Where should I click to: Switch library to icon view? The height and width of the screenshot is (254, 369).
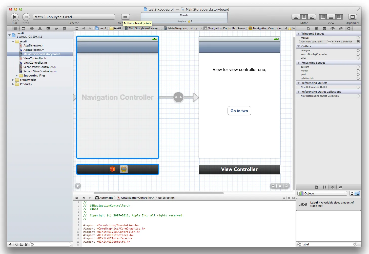[x=352, y=193]
